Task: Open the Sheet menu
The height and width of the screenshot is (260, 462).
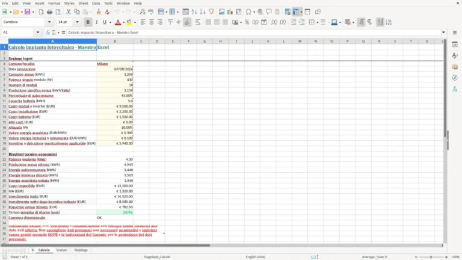Action: (83, 3)
